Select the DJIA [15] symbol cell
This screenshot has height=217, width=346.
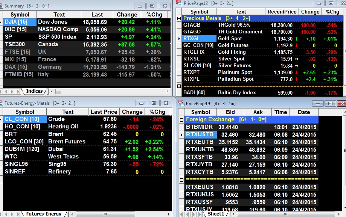pos(20,22)
